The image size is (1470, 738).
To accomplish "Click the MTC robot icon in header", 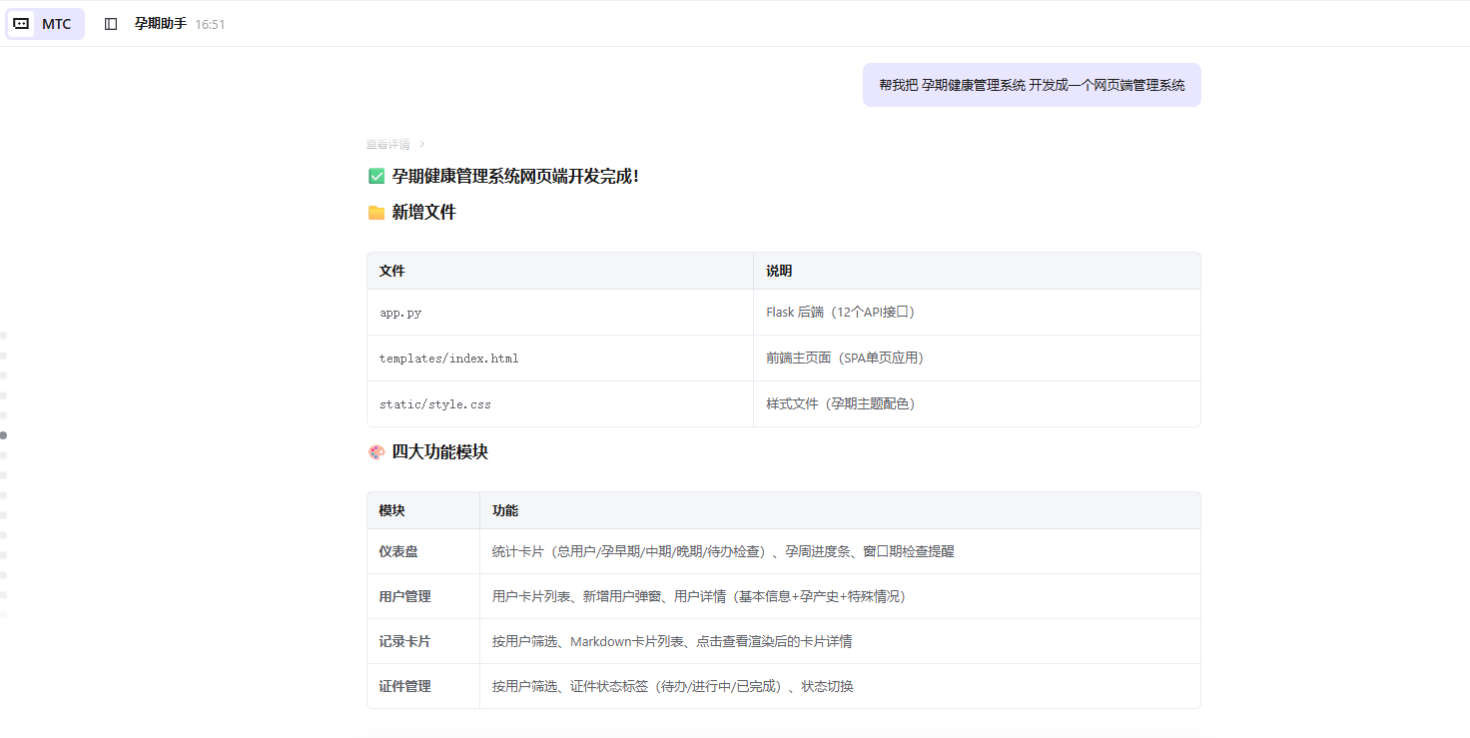I will pos(21,24).
